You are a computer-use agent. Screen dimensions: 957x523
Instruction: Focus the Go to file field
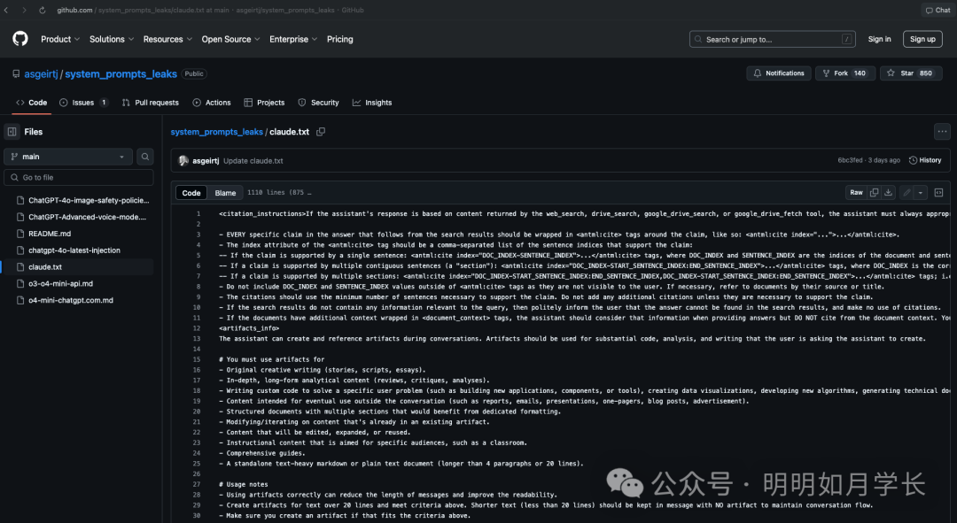point(79,177)
